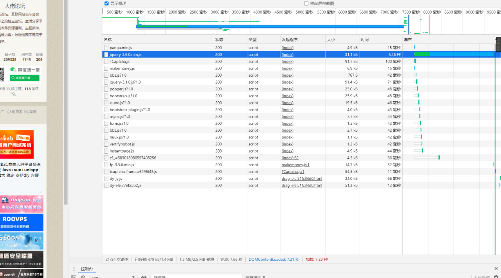Screen dimensions: 501x278
Task: Click the clear console icon
Action: 83,277
